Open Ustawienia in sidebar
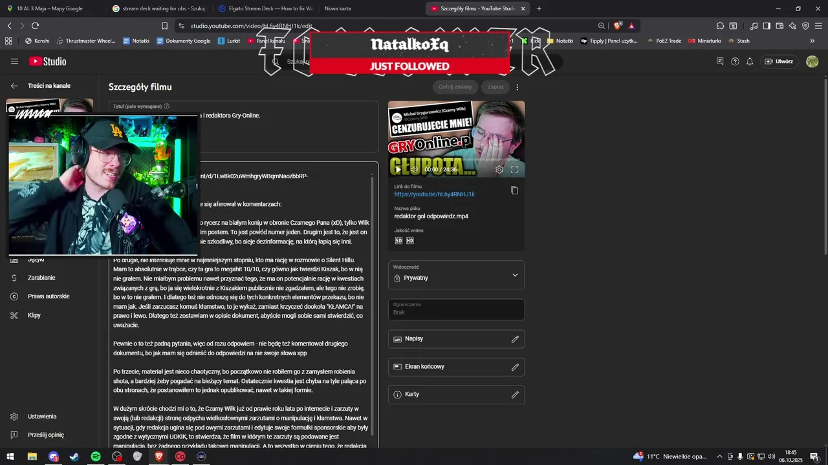The height and width of the screenshot is (465, 828). 42,417
